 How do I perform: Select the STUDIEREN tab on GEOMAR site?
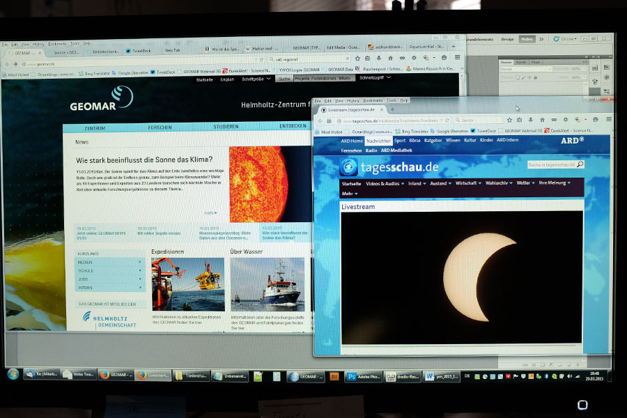[x=226, y=127]
